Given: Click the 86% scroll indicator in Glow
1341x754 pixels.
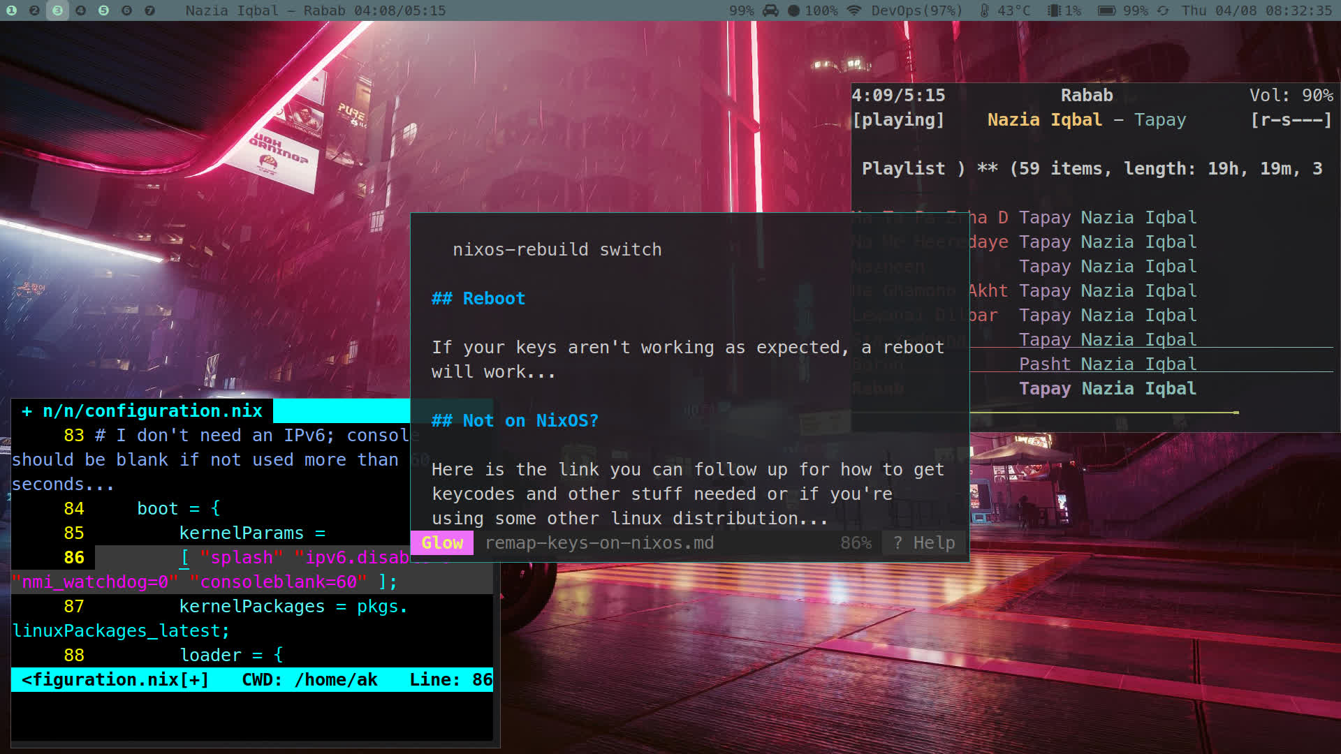Looking at the screenshot, I should 856,542.
